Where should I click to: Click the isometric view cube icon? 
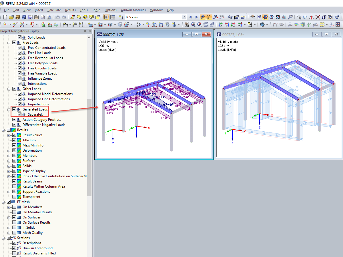[206, 25]
